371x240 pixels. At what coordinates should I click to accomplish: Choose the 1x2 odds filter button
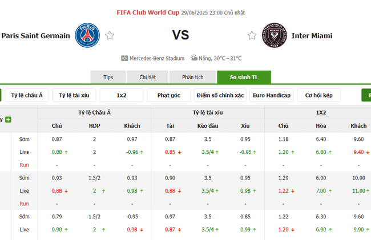pyautogui.click(x=121, y=95)
